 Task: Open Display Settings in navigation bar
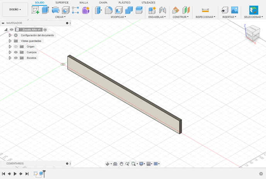[x=142, y=164]
